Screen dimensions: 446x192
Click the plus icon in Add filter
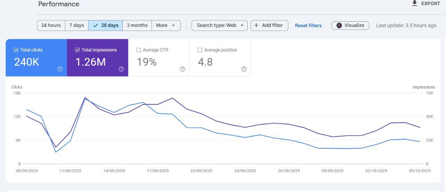(256, 25)
